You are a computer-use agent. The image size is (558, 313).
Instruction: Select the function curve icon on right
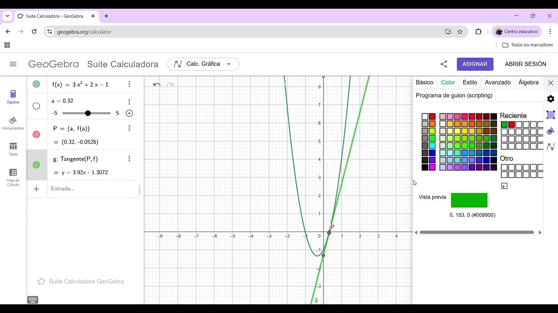click(551, 147)
